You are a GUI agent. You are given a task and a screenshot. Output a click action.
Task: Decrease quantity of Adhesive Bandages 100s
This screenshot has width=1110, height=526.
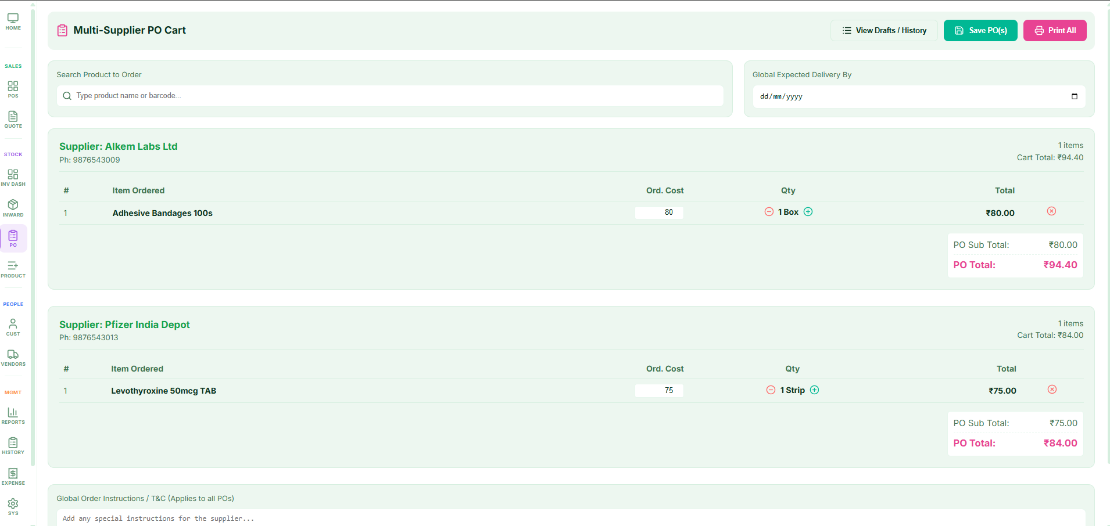pos(769,212)
